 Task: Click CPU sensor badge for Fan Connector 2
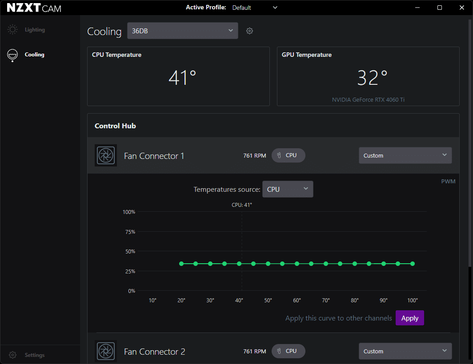288,351
